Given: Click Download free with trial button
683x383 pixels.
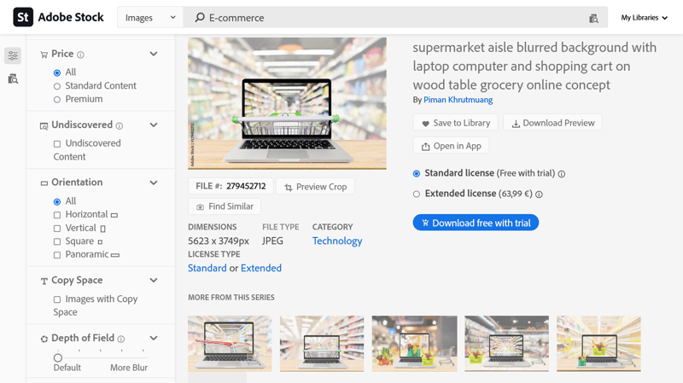Looking at the screenshot, I should click(476, 223).
